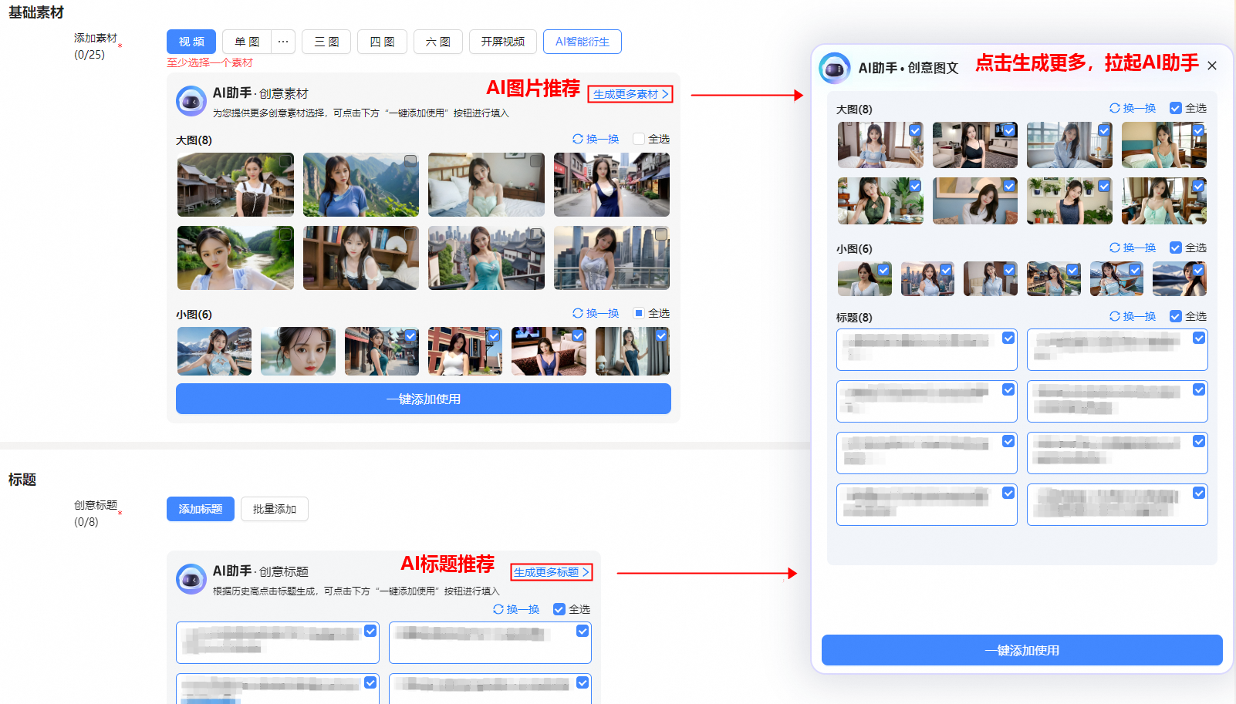Refresh 大图(8) with 换一换 in side panel
This screenshot has height=704, width=1236.
click(1133, 108)
